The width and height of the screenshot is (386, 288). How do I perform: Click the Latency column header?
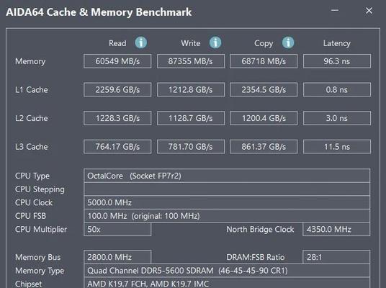(x=336, y=43)
